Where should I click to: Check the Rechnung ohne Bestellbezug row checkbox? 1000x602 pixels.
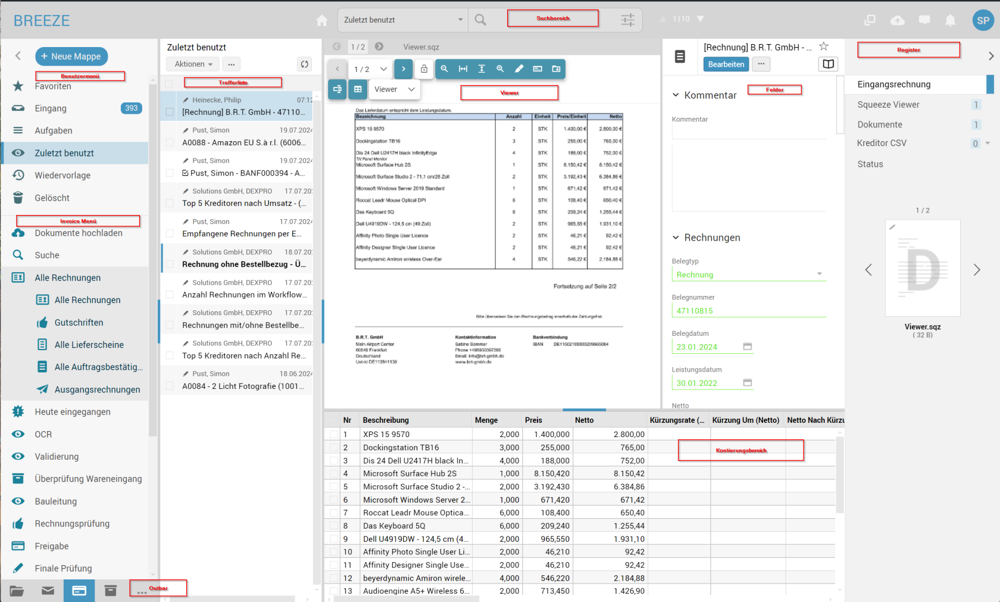(170, 264)
